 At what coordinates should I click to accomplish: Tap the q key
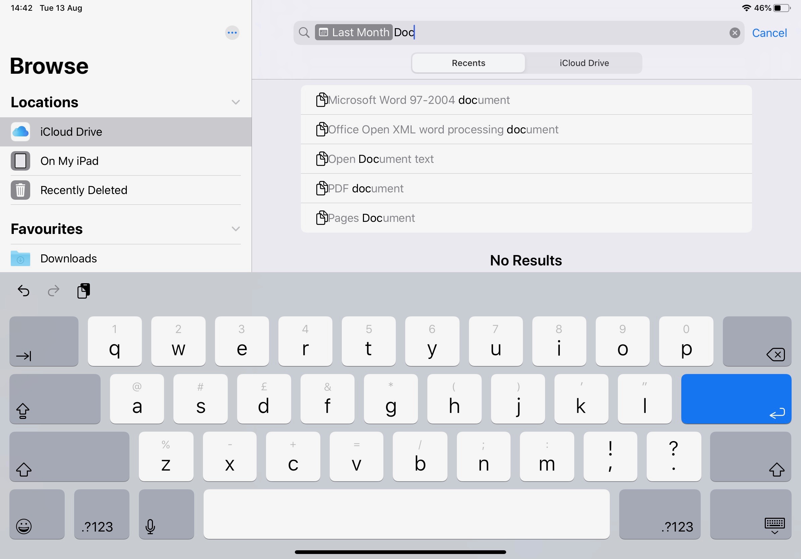(115, 341)
